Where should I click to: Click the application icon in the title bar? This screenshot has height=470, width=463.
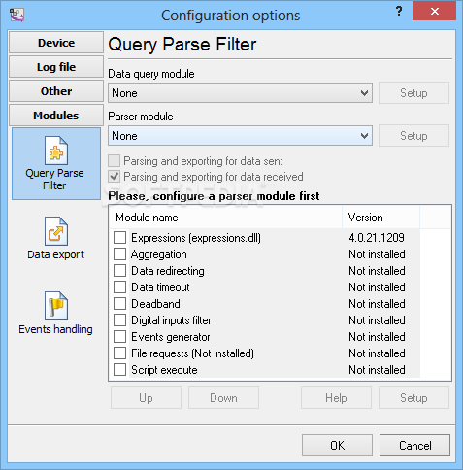[17, 15]
